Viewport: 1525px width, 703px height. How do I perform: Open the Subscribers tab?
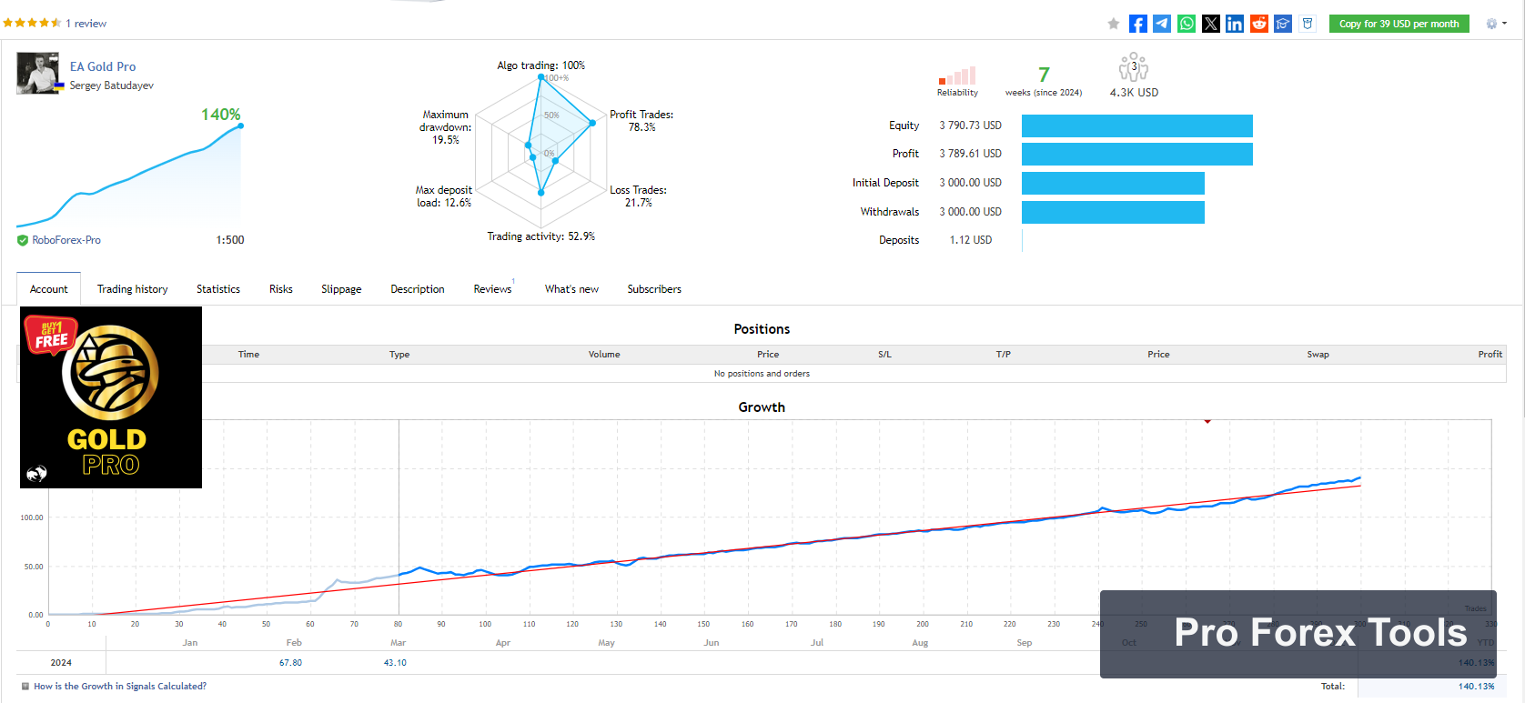pyautogui.click(x=654, y=289)
